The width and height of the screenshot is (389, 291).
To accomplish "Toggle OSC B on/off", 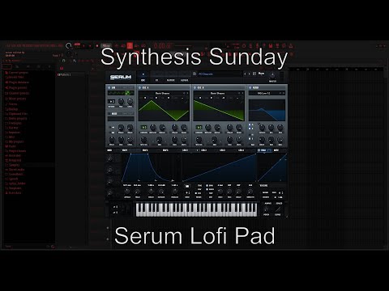I will 194,88.
